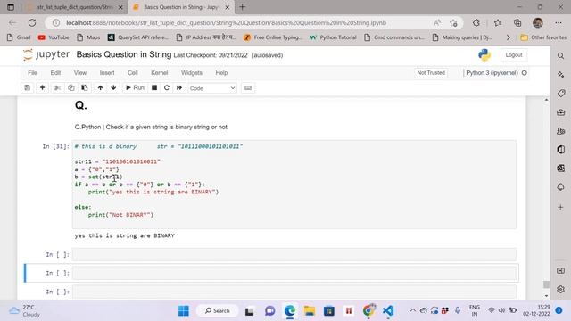Add page to favorites star icon
Screen dimensions: 571x321
453,23
